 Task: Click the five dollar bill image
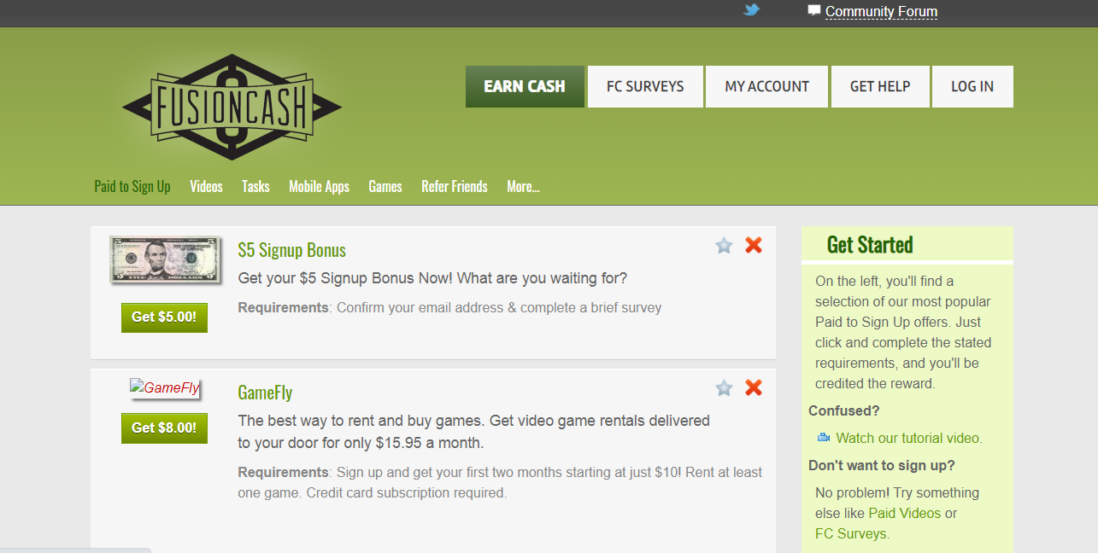164,260
